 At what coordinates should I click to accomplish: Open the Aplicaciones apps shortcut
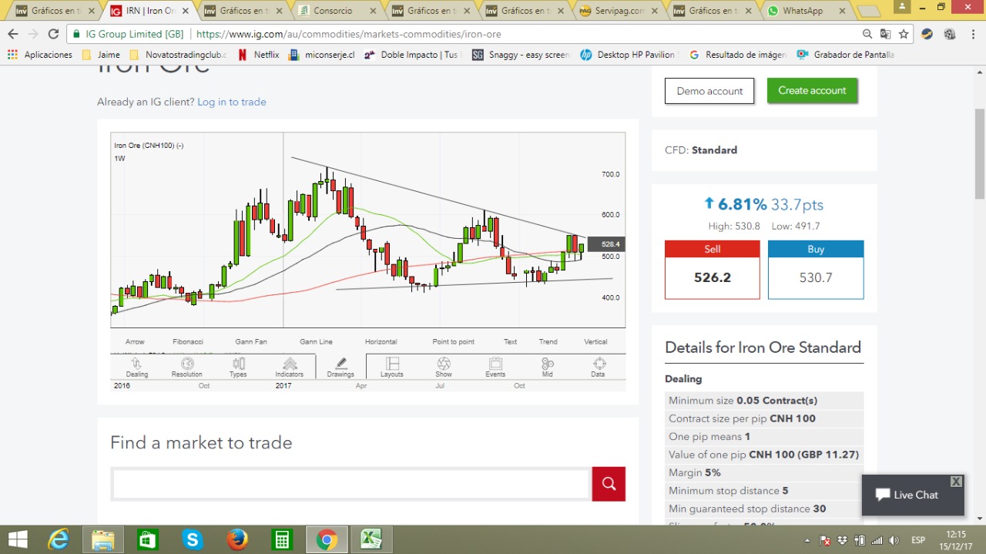40,55
